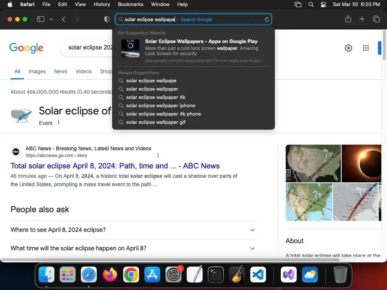Select suggestion 'solar eclipse wallpaper 4k'
Image resolution: width=387 pixels, height=290 pixels.
click(193, 97)
